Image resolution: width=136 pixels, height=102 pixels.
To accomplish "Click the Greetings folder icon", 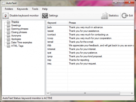I will tap(9, 25).
